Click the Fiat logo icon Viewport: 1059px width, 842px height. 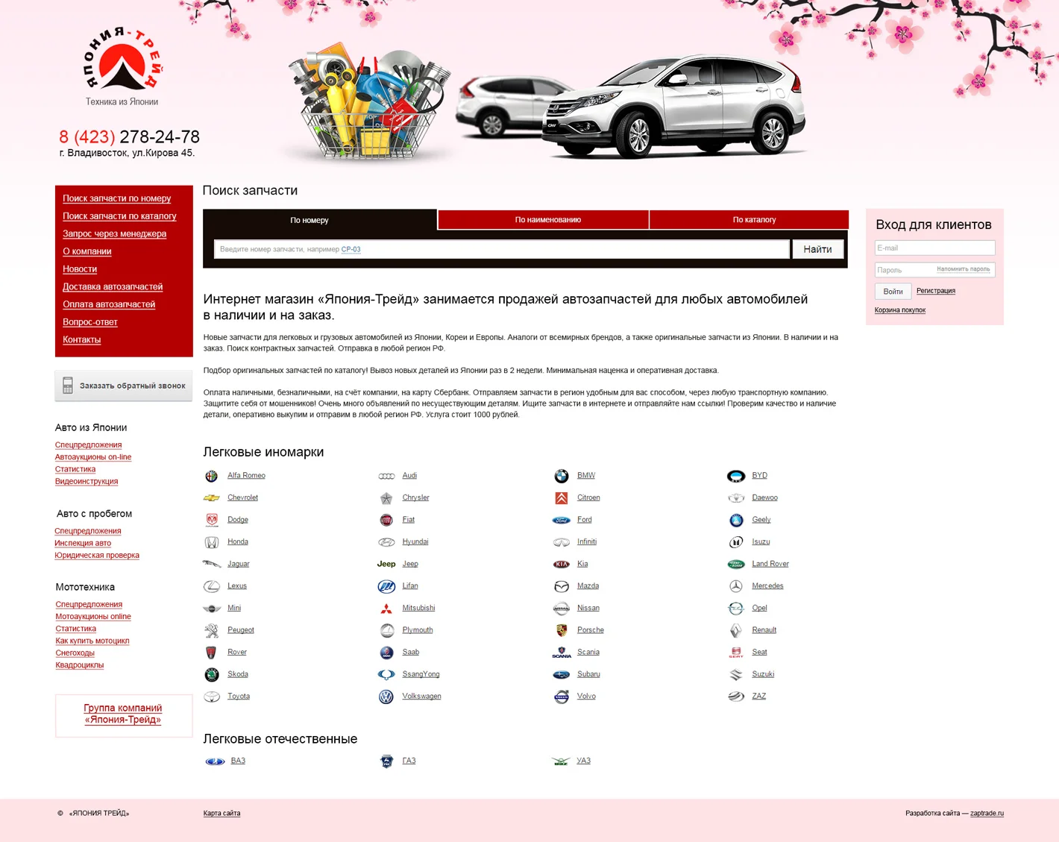click(x=386, y=520)
